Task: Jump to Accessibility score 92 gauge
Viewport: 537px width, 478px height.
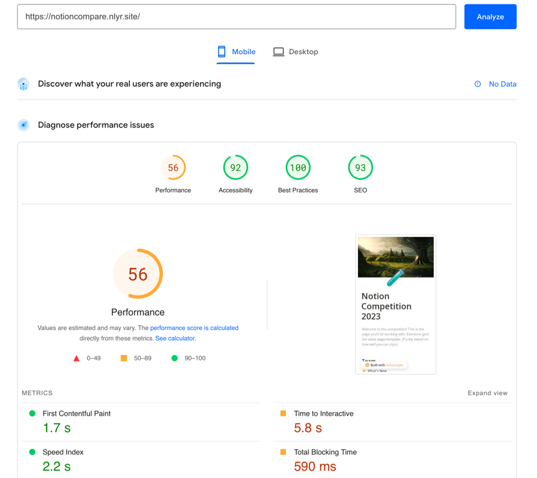Action: click(236, 168)
